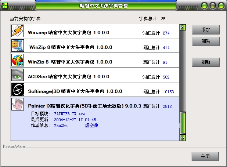Click the word count 10153
This screenshot has height=167, width=227.
[x=168, y=92]
